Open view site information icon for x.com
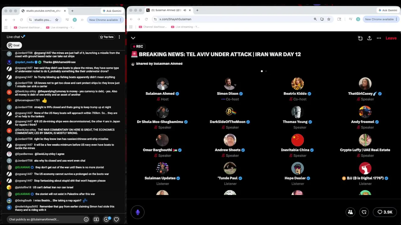The height and width of the screenshot is (225, 401). click(155, 19)
